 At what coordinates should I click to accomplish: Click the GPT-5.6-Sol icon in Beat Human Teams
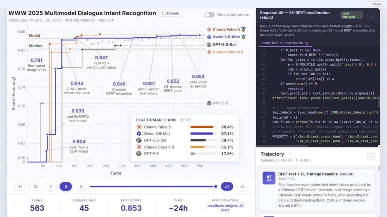pos(139,140)
